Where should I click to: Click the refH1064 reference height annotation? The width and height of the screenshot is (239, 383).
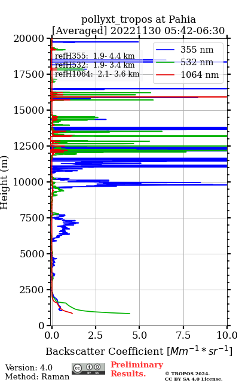point(97,74)
